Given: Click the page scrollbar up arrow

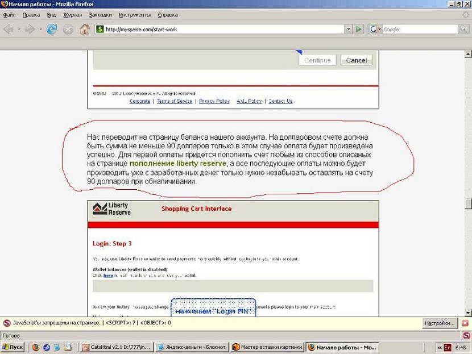Looking at the screenshot, I should (x=468, y=54).
